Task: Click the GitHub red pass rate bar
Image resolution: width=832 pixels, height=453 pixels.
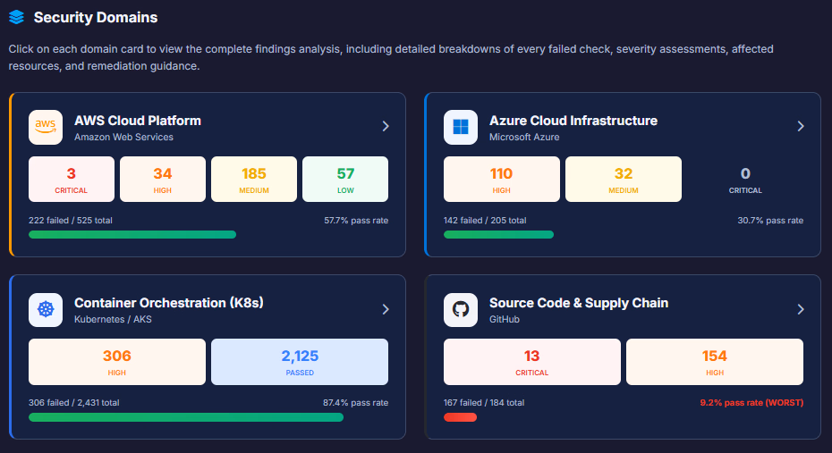Action: pos(460,417)
